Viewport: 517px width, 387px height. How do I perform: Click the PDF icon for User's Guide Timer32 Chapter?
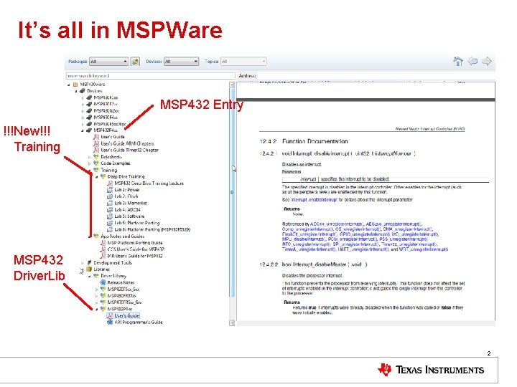(x=96, y=150)
